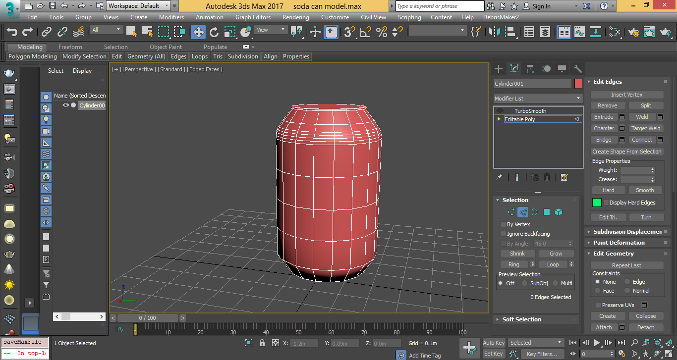Screen dimensions: 677x360
Task: Open the Rendering menu
Action: coord(296,17)
